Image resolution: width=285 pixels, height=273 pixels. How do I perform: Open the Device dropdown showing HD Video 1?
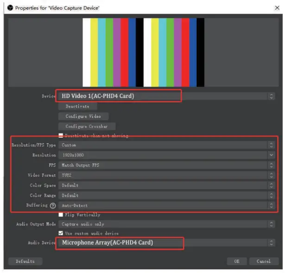pyautogui.click(x=167, y=96)
